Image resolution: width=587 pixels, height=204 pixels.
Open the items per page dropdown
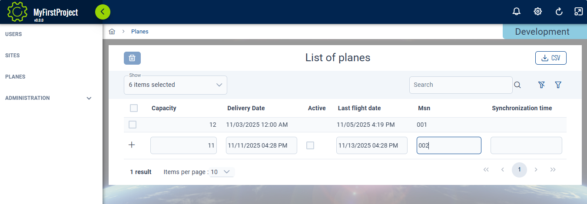pyautogui.click(x=222, y=172)
